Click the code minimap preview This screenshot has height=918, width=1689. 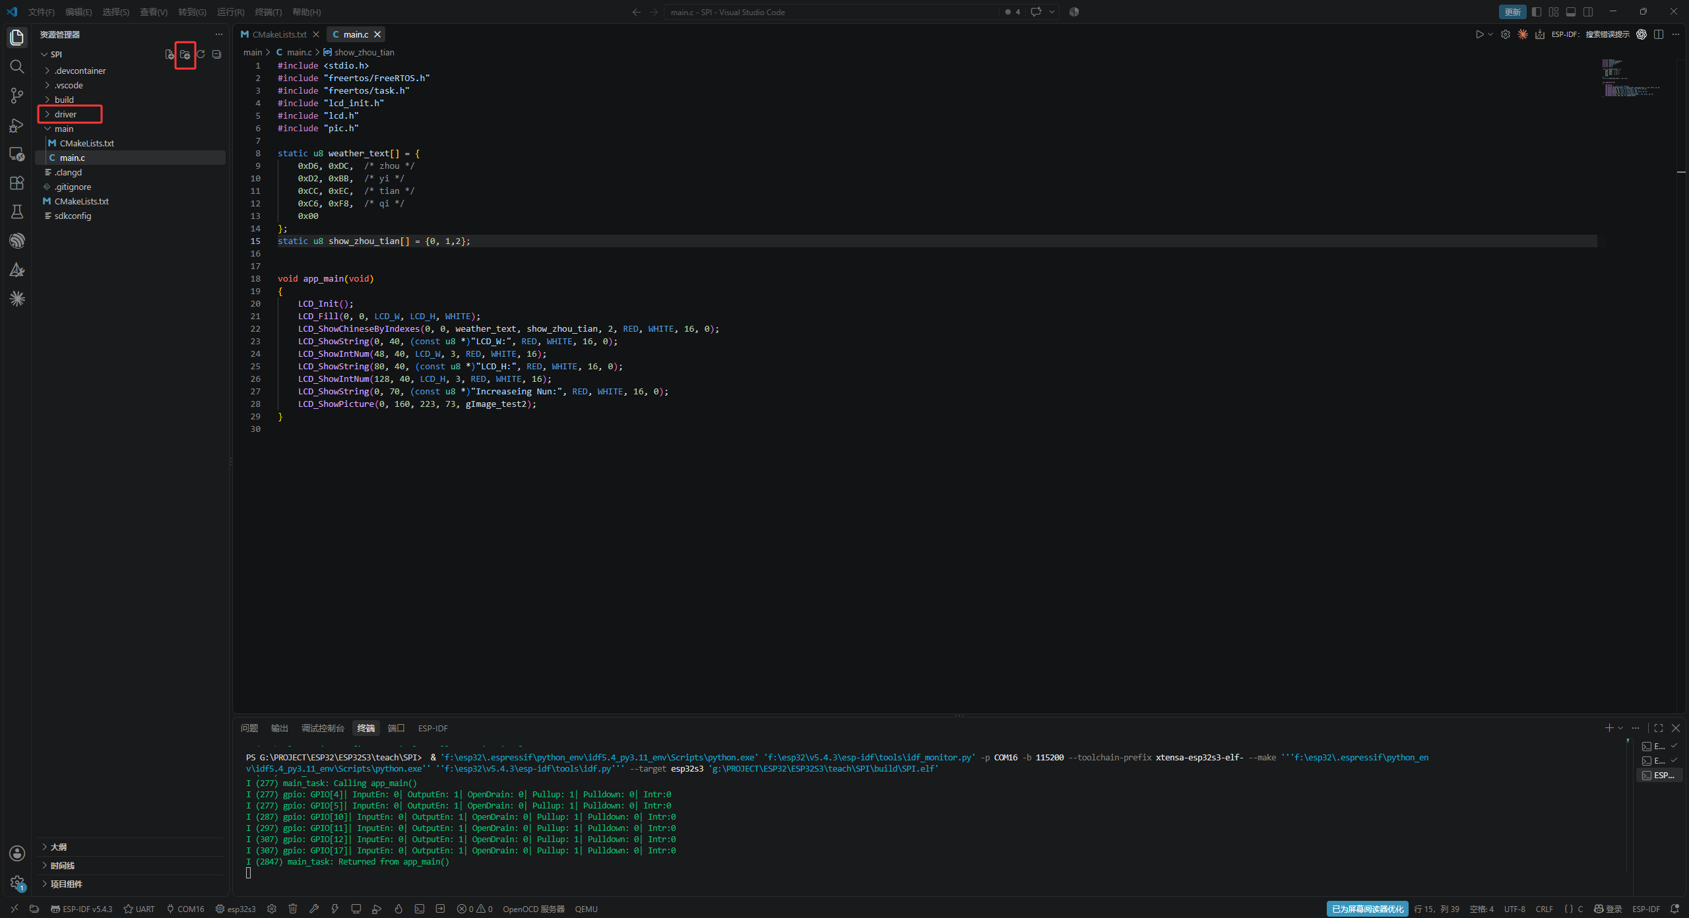coord(1630,78)
